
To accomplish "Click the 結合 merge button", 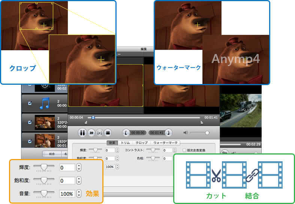I will [52, 154].
